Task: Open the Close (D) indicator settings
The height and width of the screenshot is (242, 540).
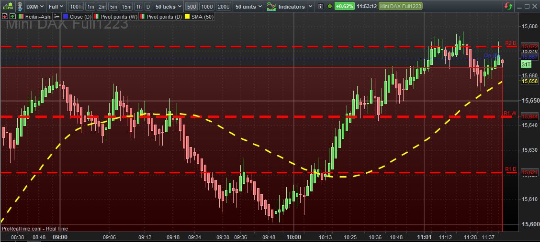Action: (x=81, y=16)
